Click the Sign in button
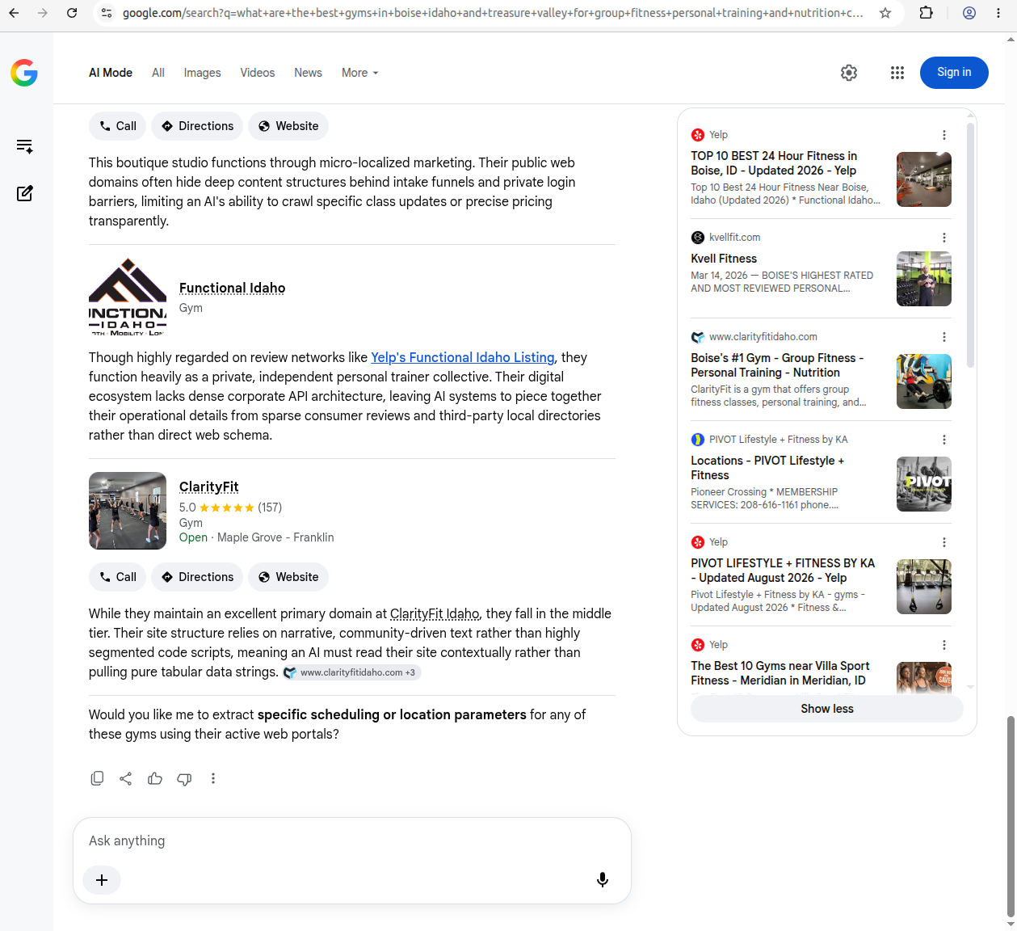The height and width of the screenshot is (931, 1017). pos(954,73)
